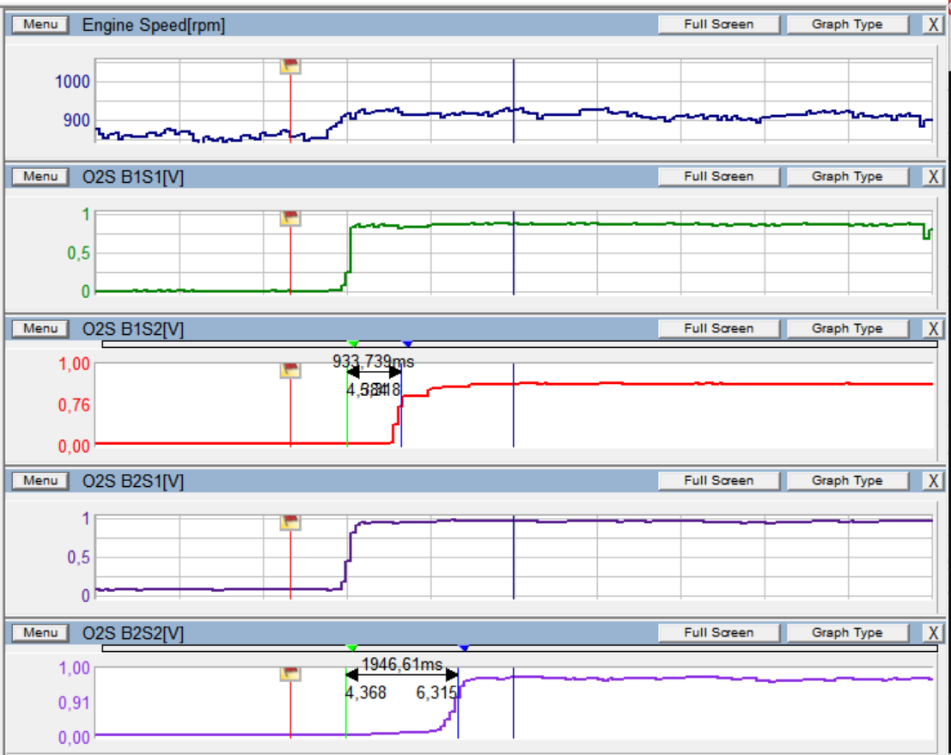The image size is (951, 755).
Task: Click the flag marker icon in O2S B2S1 graph
Action: click(291, 522)
